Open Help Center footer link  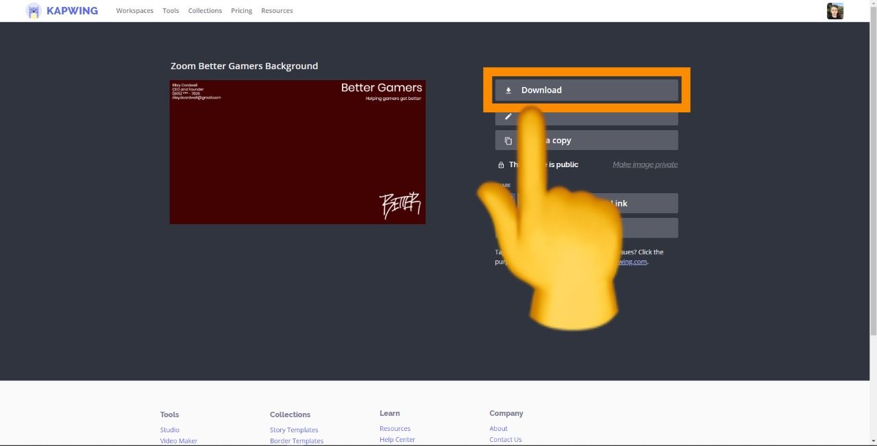tap(397, 439)
